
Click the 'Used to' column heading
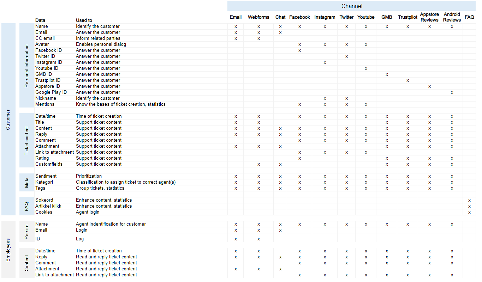pos(84,20)
